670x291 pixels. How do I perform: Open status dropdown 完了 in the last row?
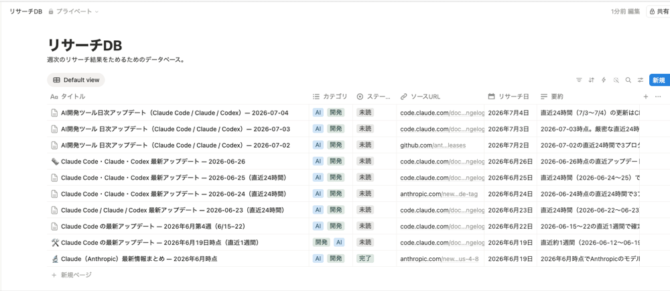(365, 259)
